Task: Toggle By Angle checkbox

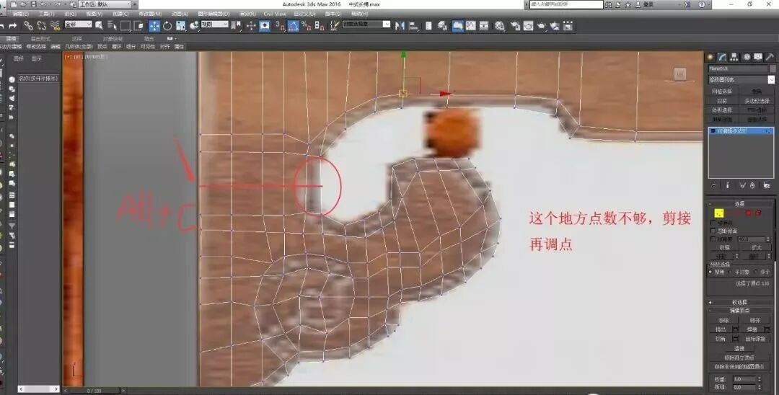Action: (713, 239)
